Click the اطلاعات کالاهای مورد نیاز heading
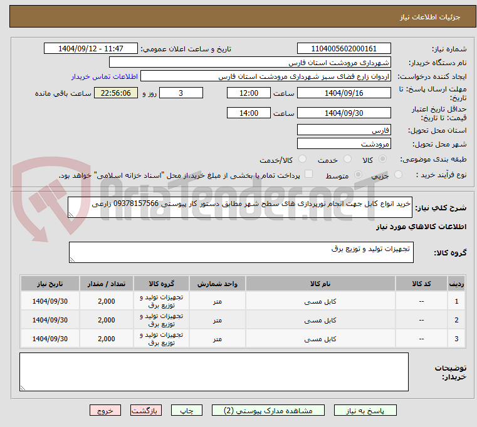The width and height of the screenshot is (477, 427). [x=421, y=227]
